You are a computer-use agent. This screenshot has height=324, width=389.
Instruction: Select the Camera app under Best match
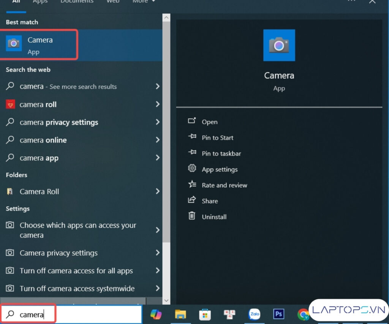(x=39, y=44)
